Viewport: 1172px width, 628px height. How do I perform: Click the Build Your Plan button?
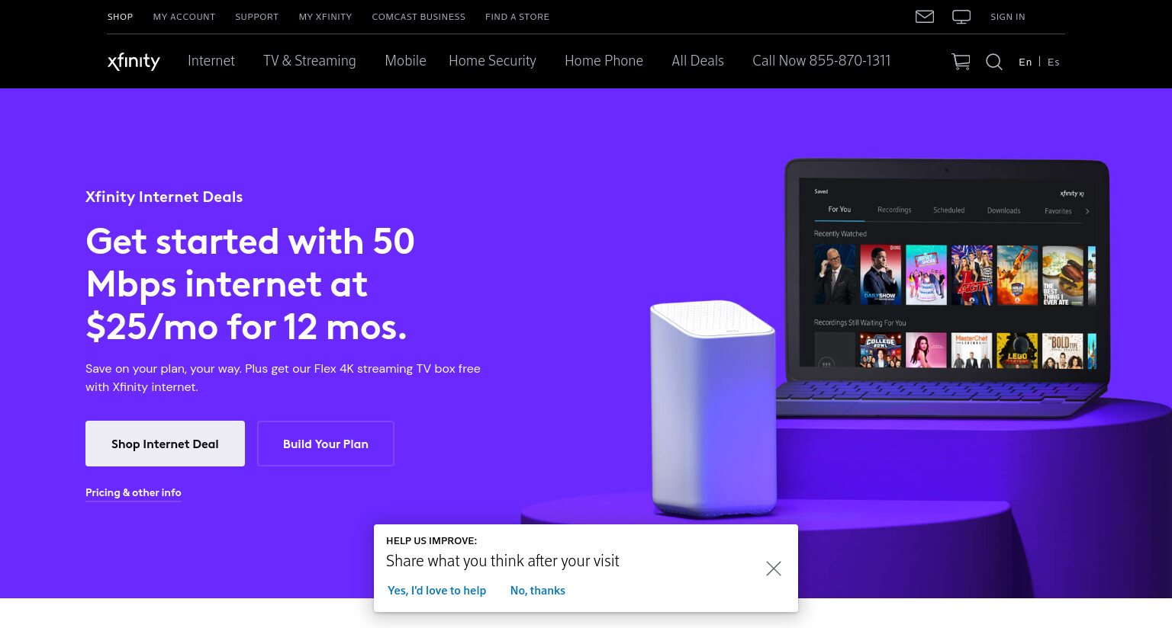pos(326,444)
